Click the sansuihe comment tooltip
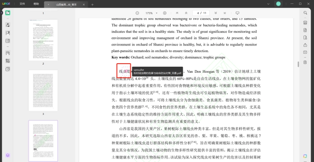Viewport: 314px width, 162px height. pyautogui.click(x=157, y=71)
